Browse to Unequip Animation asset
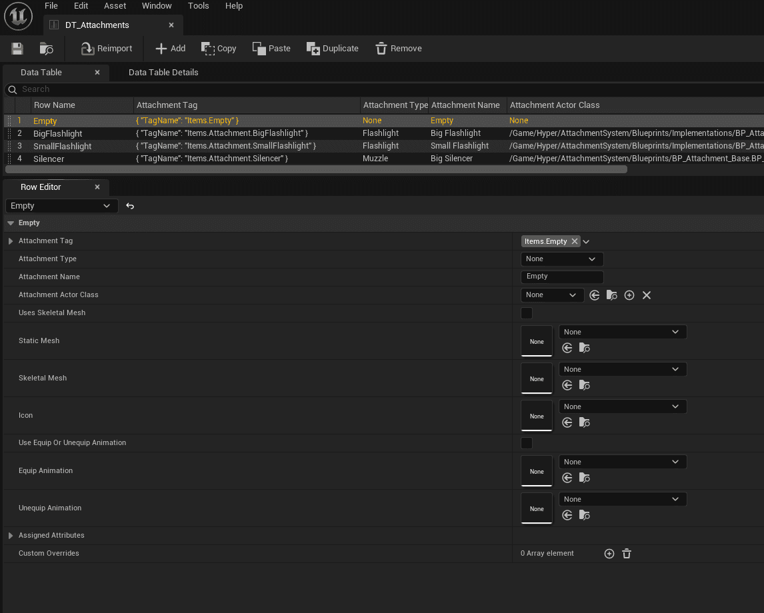Viewport: 764px width, 613px height. [584, 515]
